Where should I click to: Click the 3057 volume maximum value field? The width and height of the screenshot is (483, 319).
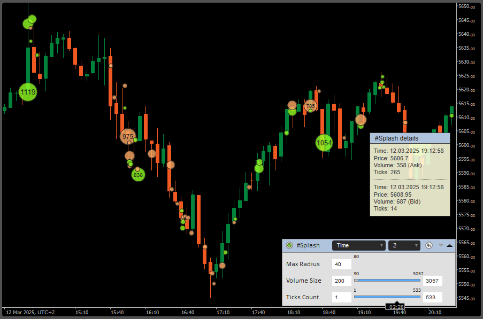[x=433, y=281]
